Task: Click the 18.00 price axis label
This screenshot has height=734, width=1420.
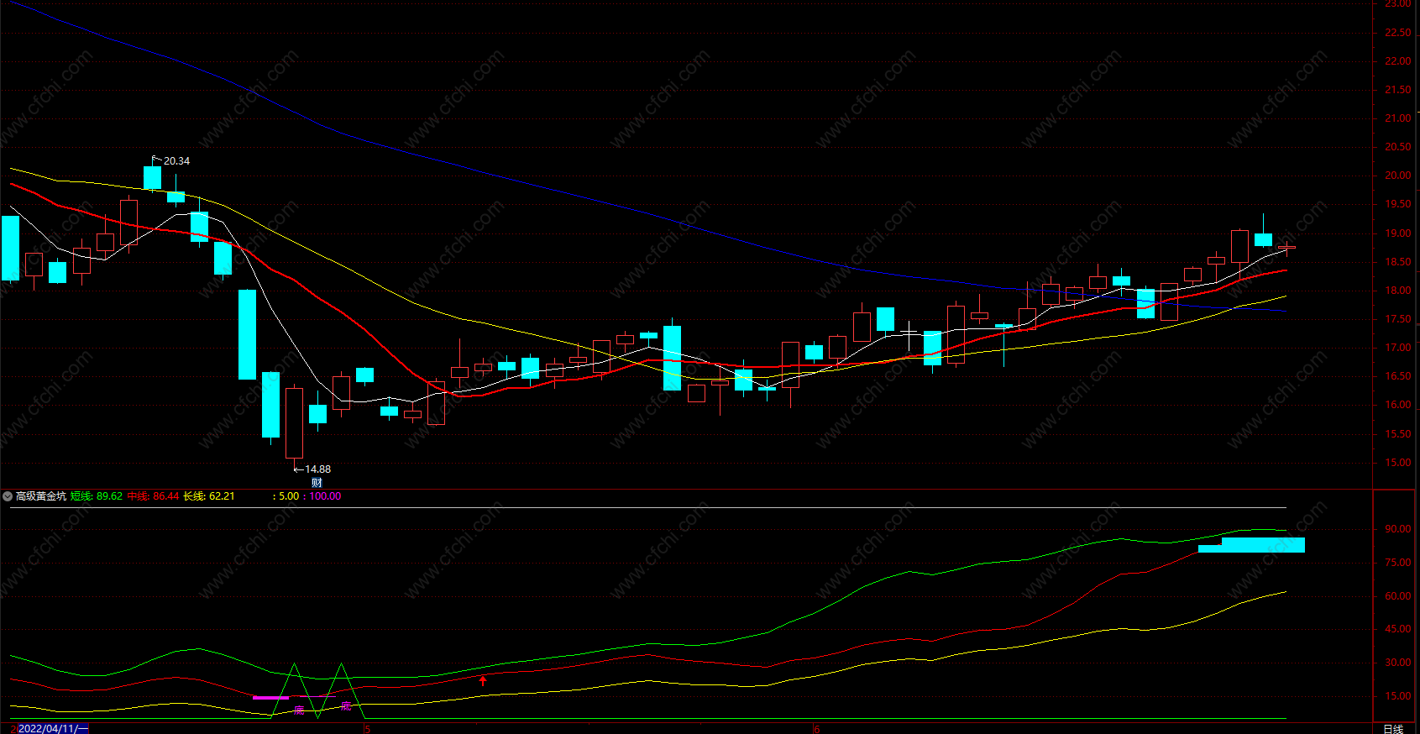Action: (x=1397, y=291)
